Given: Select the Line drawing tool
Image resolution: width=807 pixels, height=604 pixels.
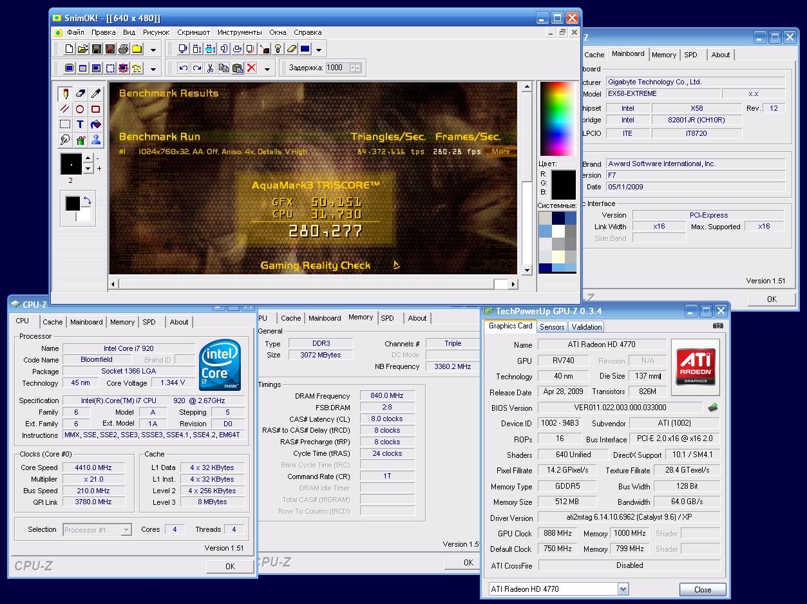Looking at the screenshot, I should (x=65, y=109).
